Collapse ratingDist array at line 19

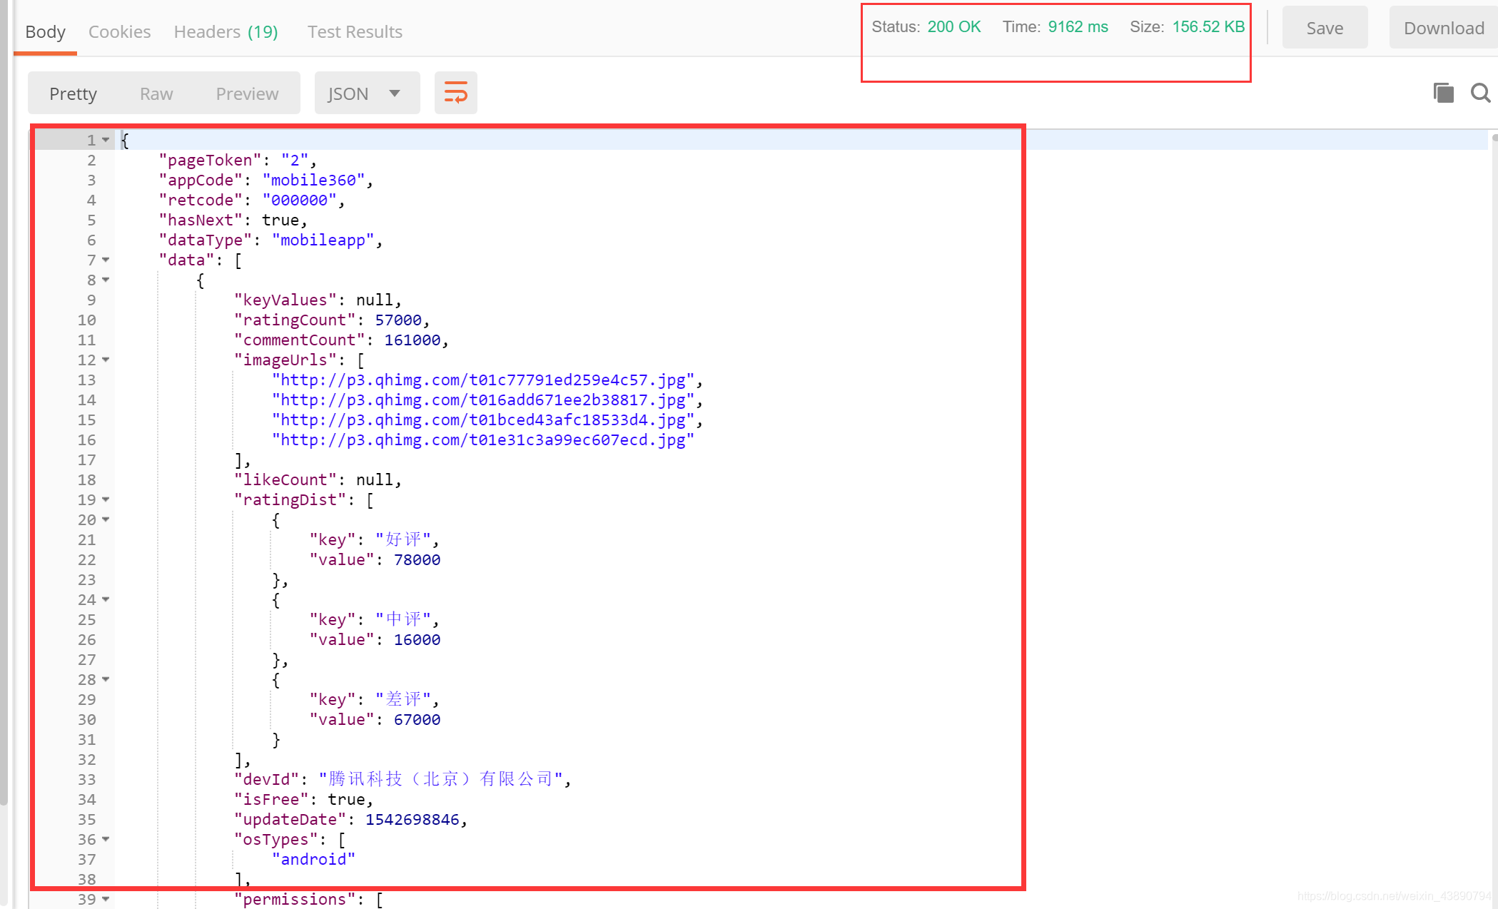[x=106, y=499]
